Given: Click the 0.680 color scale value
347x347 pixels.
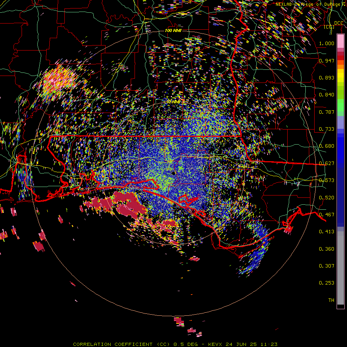Looking at the screenshot, I should pyautogui.click(x=327, y=146).
